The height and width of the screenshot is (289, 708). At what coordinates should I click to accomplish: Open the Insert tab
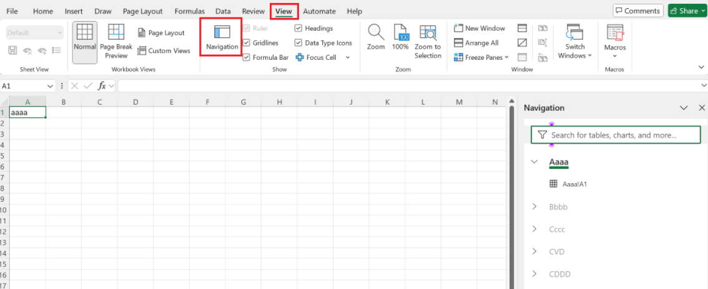click(x=74, y=11)
